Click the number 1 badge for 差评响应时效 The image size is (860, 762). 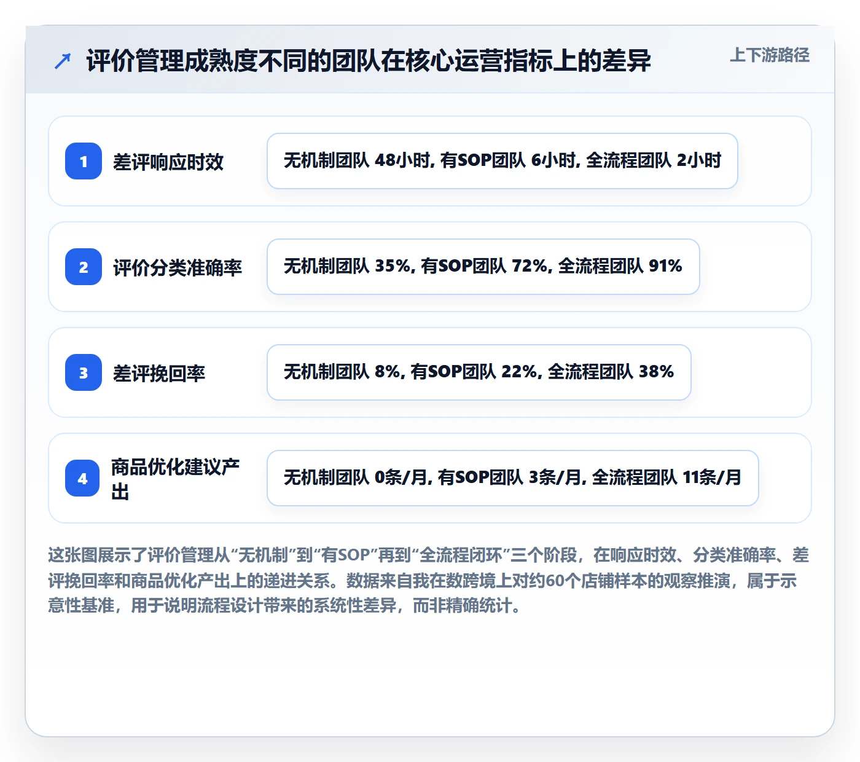pyautogui.click(x=84, y=161)
